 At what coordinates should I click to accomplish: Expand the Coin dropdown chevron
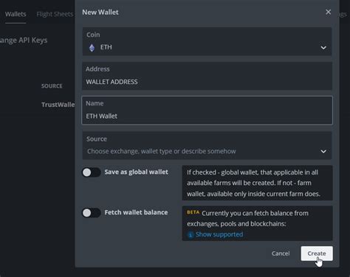click(323, 48)
